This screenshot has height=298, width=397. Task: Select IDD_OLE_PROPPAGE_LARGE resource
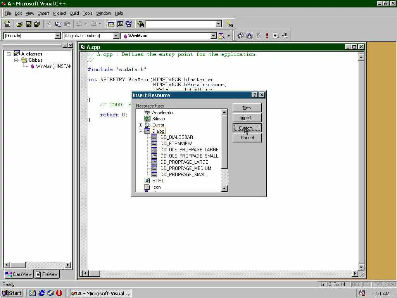pyautogui.click(x=189, y=150)
